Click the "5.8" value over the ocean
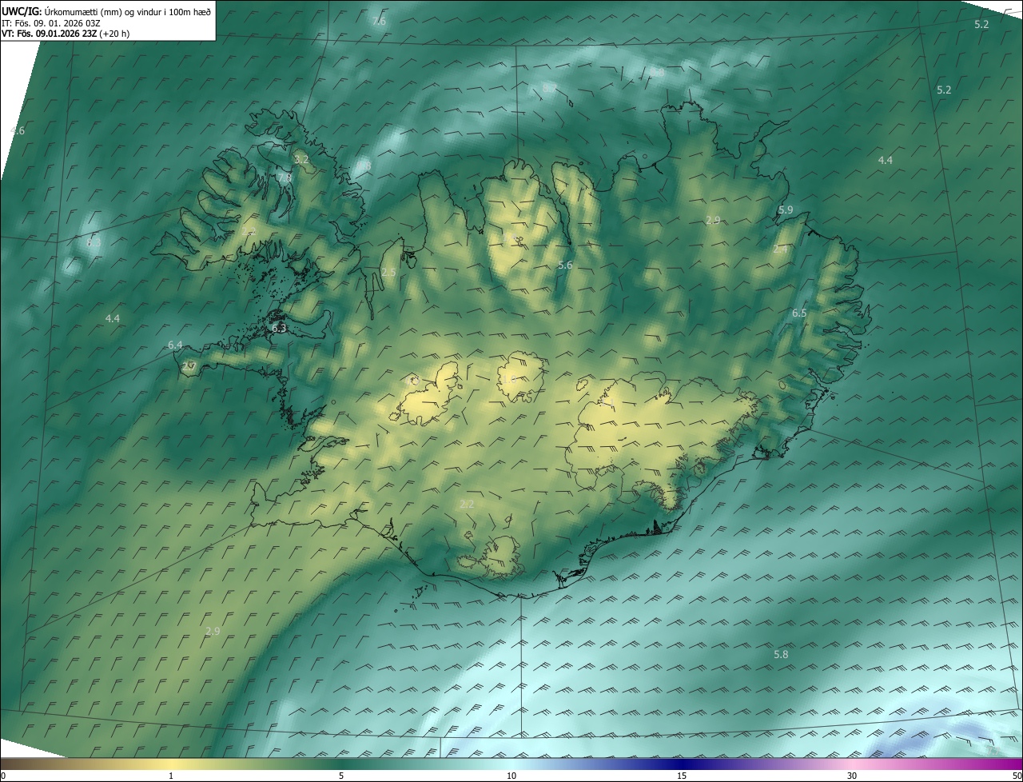This screenshot has height=782, width=1023. (x=781, y=654)
